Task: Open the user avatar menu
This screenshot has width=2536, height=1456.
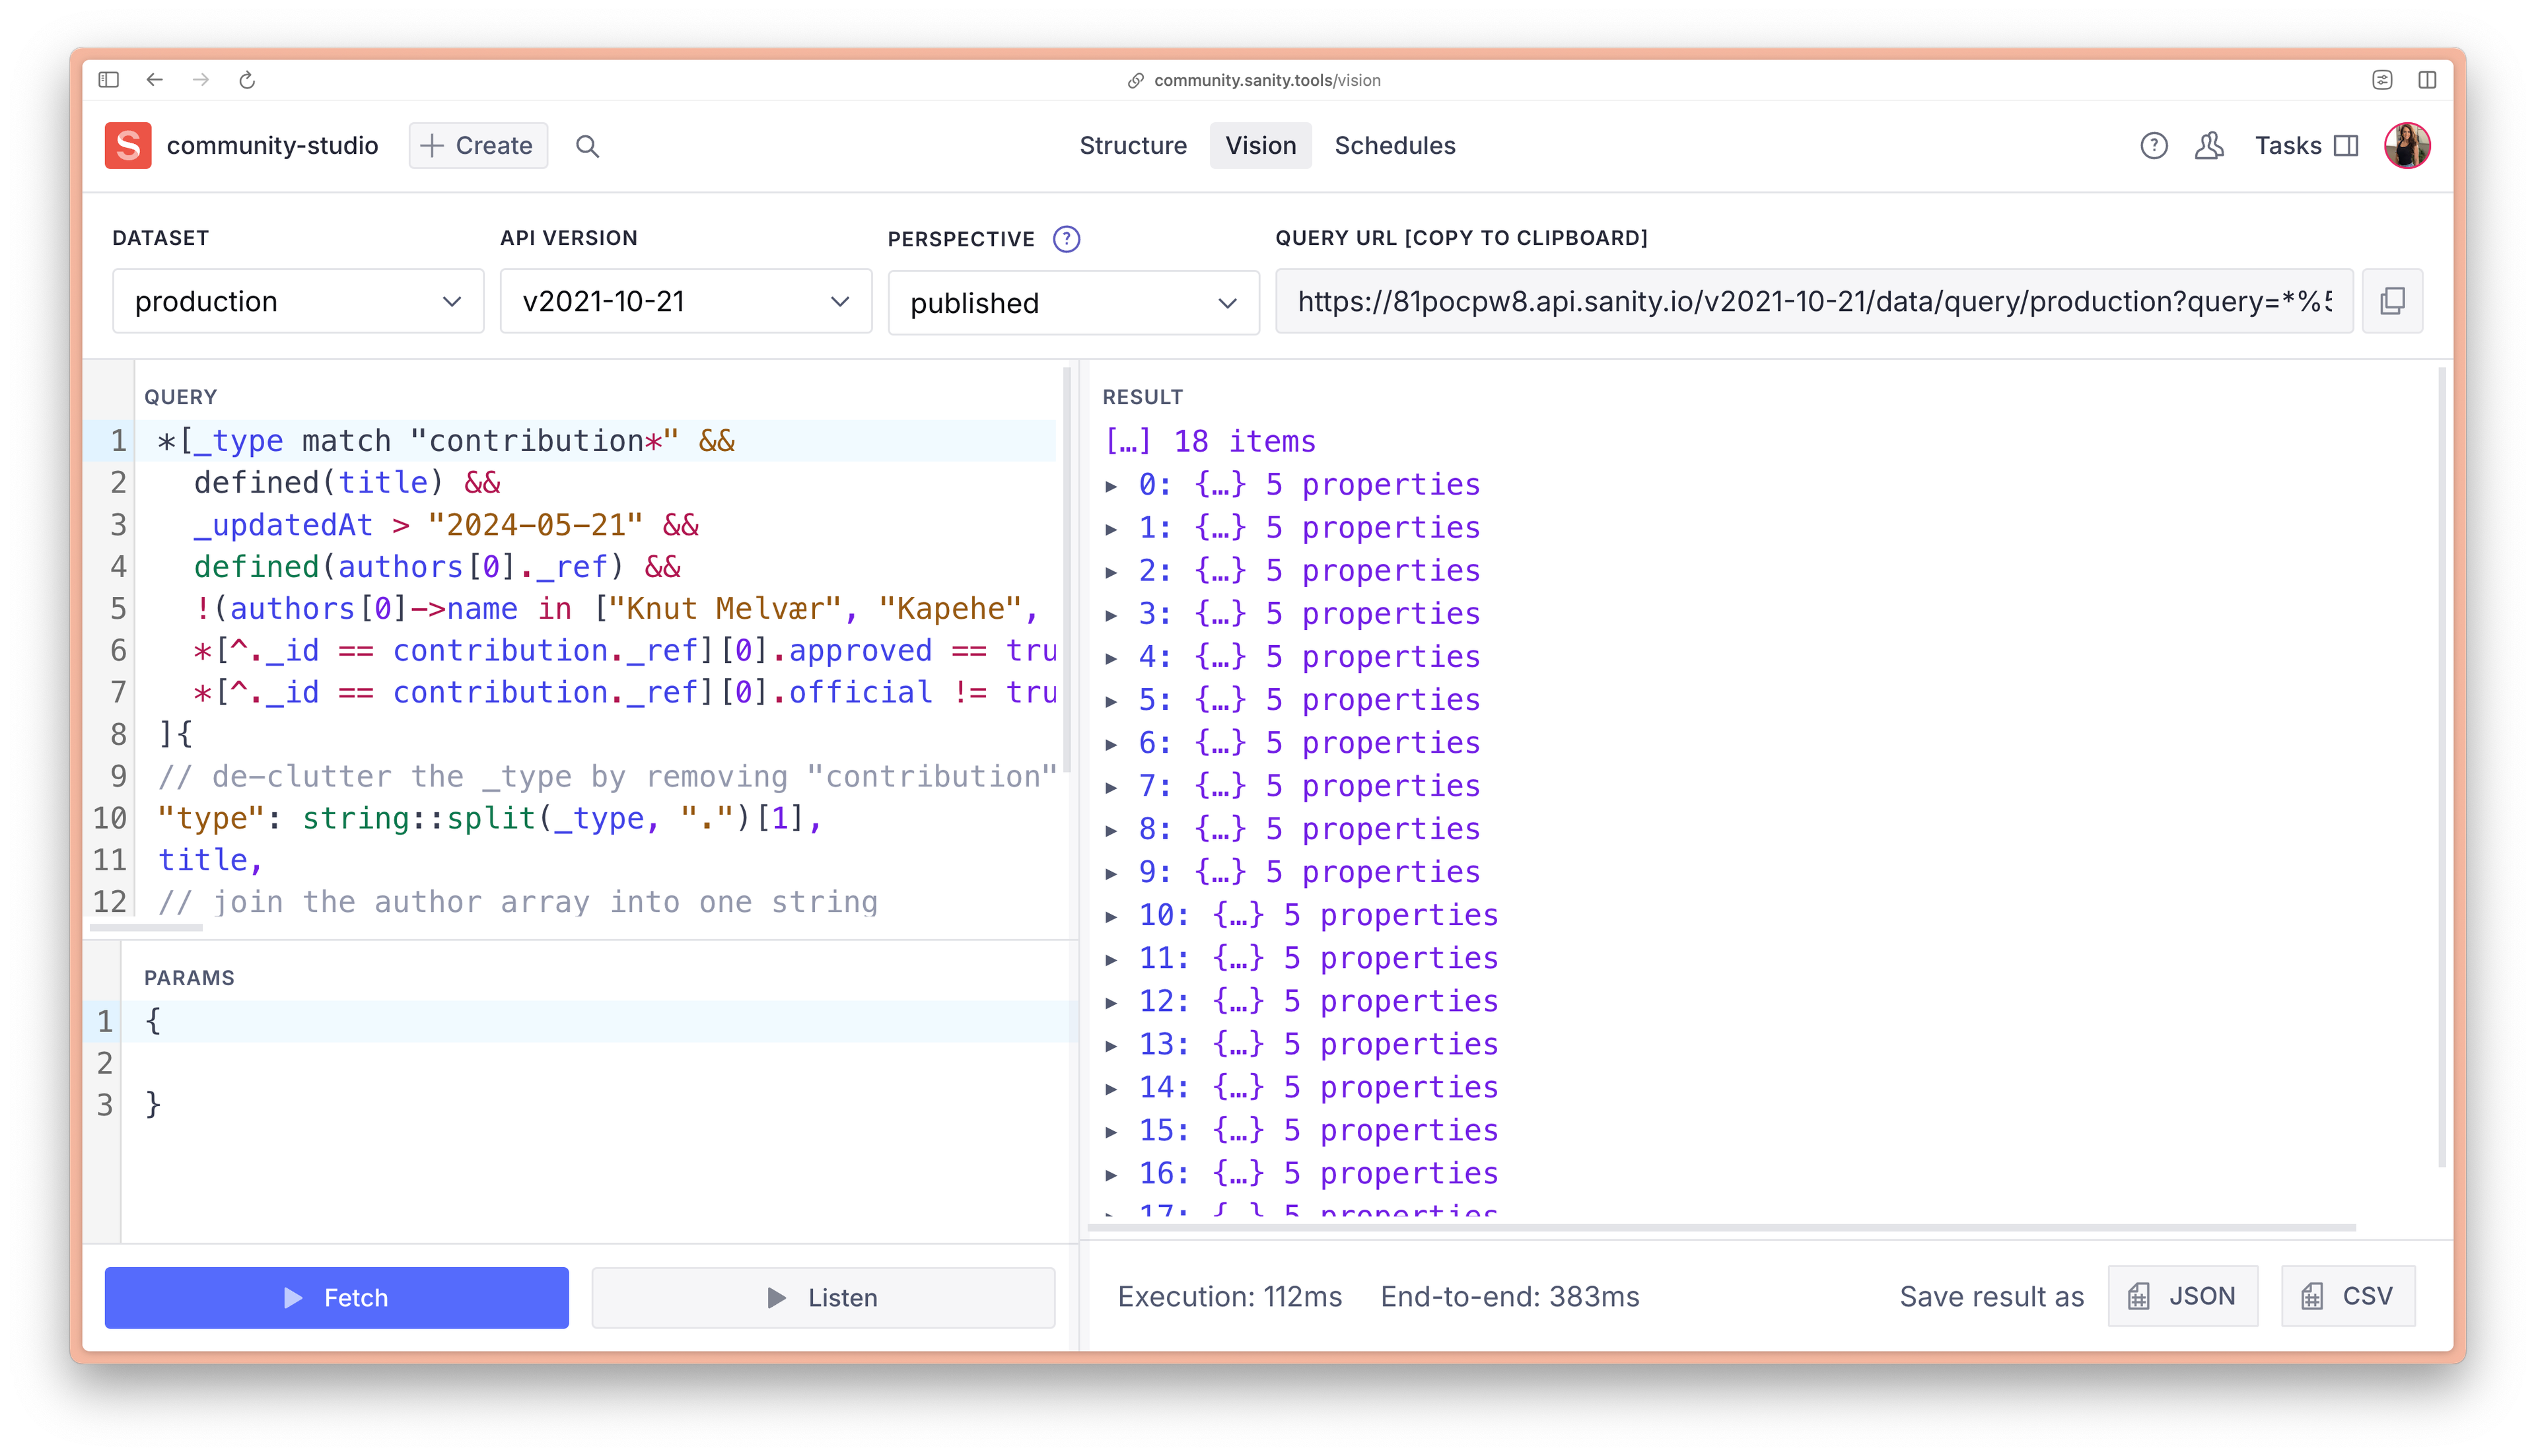Action: 2407,146
